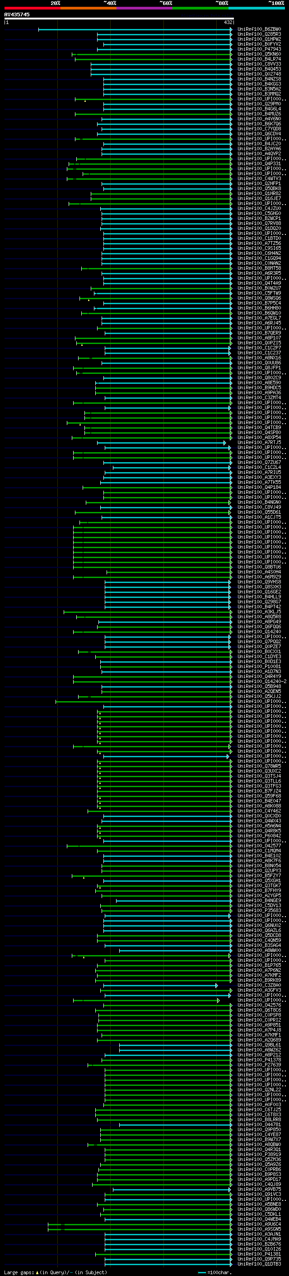Click hit label UniRef100_Q7RV88
This screenshot has height=1276, width=289.
click(x=259, y=224)
